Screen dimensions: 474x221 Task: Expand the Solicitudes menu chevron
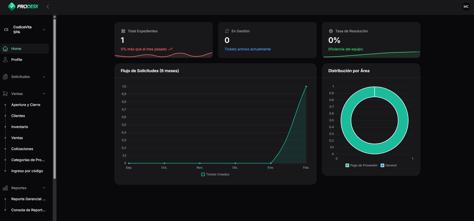[x=44, y=77]
